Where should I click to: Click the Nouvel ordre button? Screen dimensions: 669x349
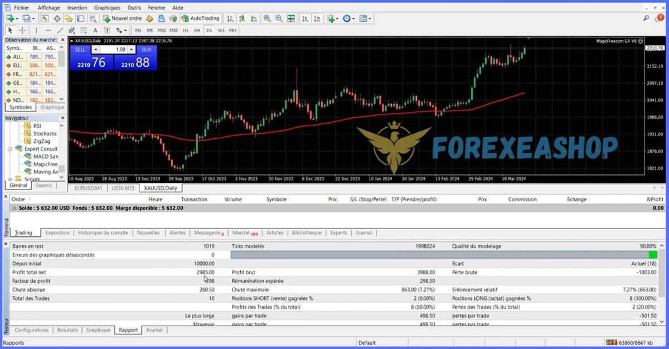[x=123, y=18]
